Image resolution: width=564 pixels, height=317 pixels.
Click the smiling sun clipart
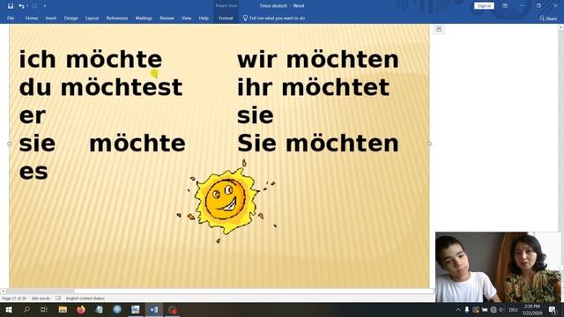pyautogui.click(x=226, y=202)
